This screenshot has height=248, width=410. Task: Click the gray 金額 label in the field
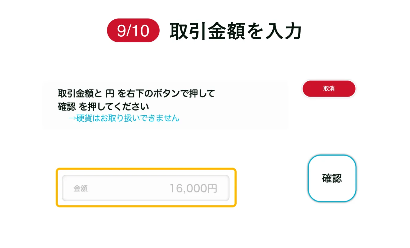coord(80,189)
